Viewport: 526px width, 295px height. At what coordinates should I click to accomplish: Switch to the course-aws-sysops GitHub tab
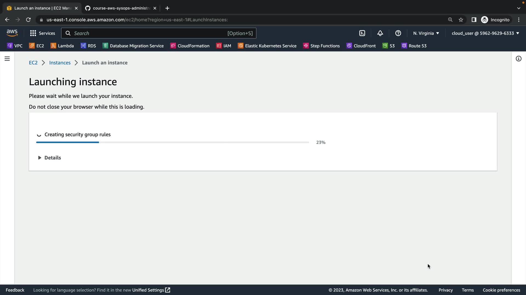[x=121, y=8]
